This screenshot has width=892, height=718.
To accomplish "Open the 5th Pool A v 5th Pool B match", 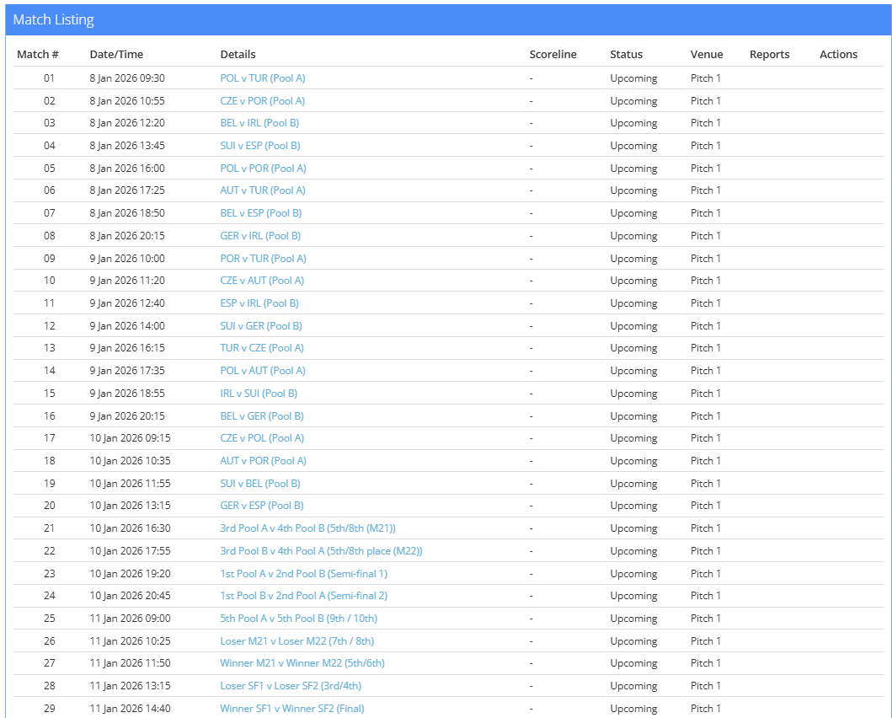I will 297,619.
